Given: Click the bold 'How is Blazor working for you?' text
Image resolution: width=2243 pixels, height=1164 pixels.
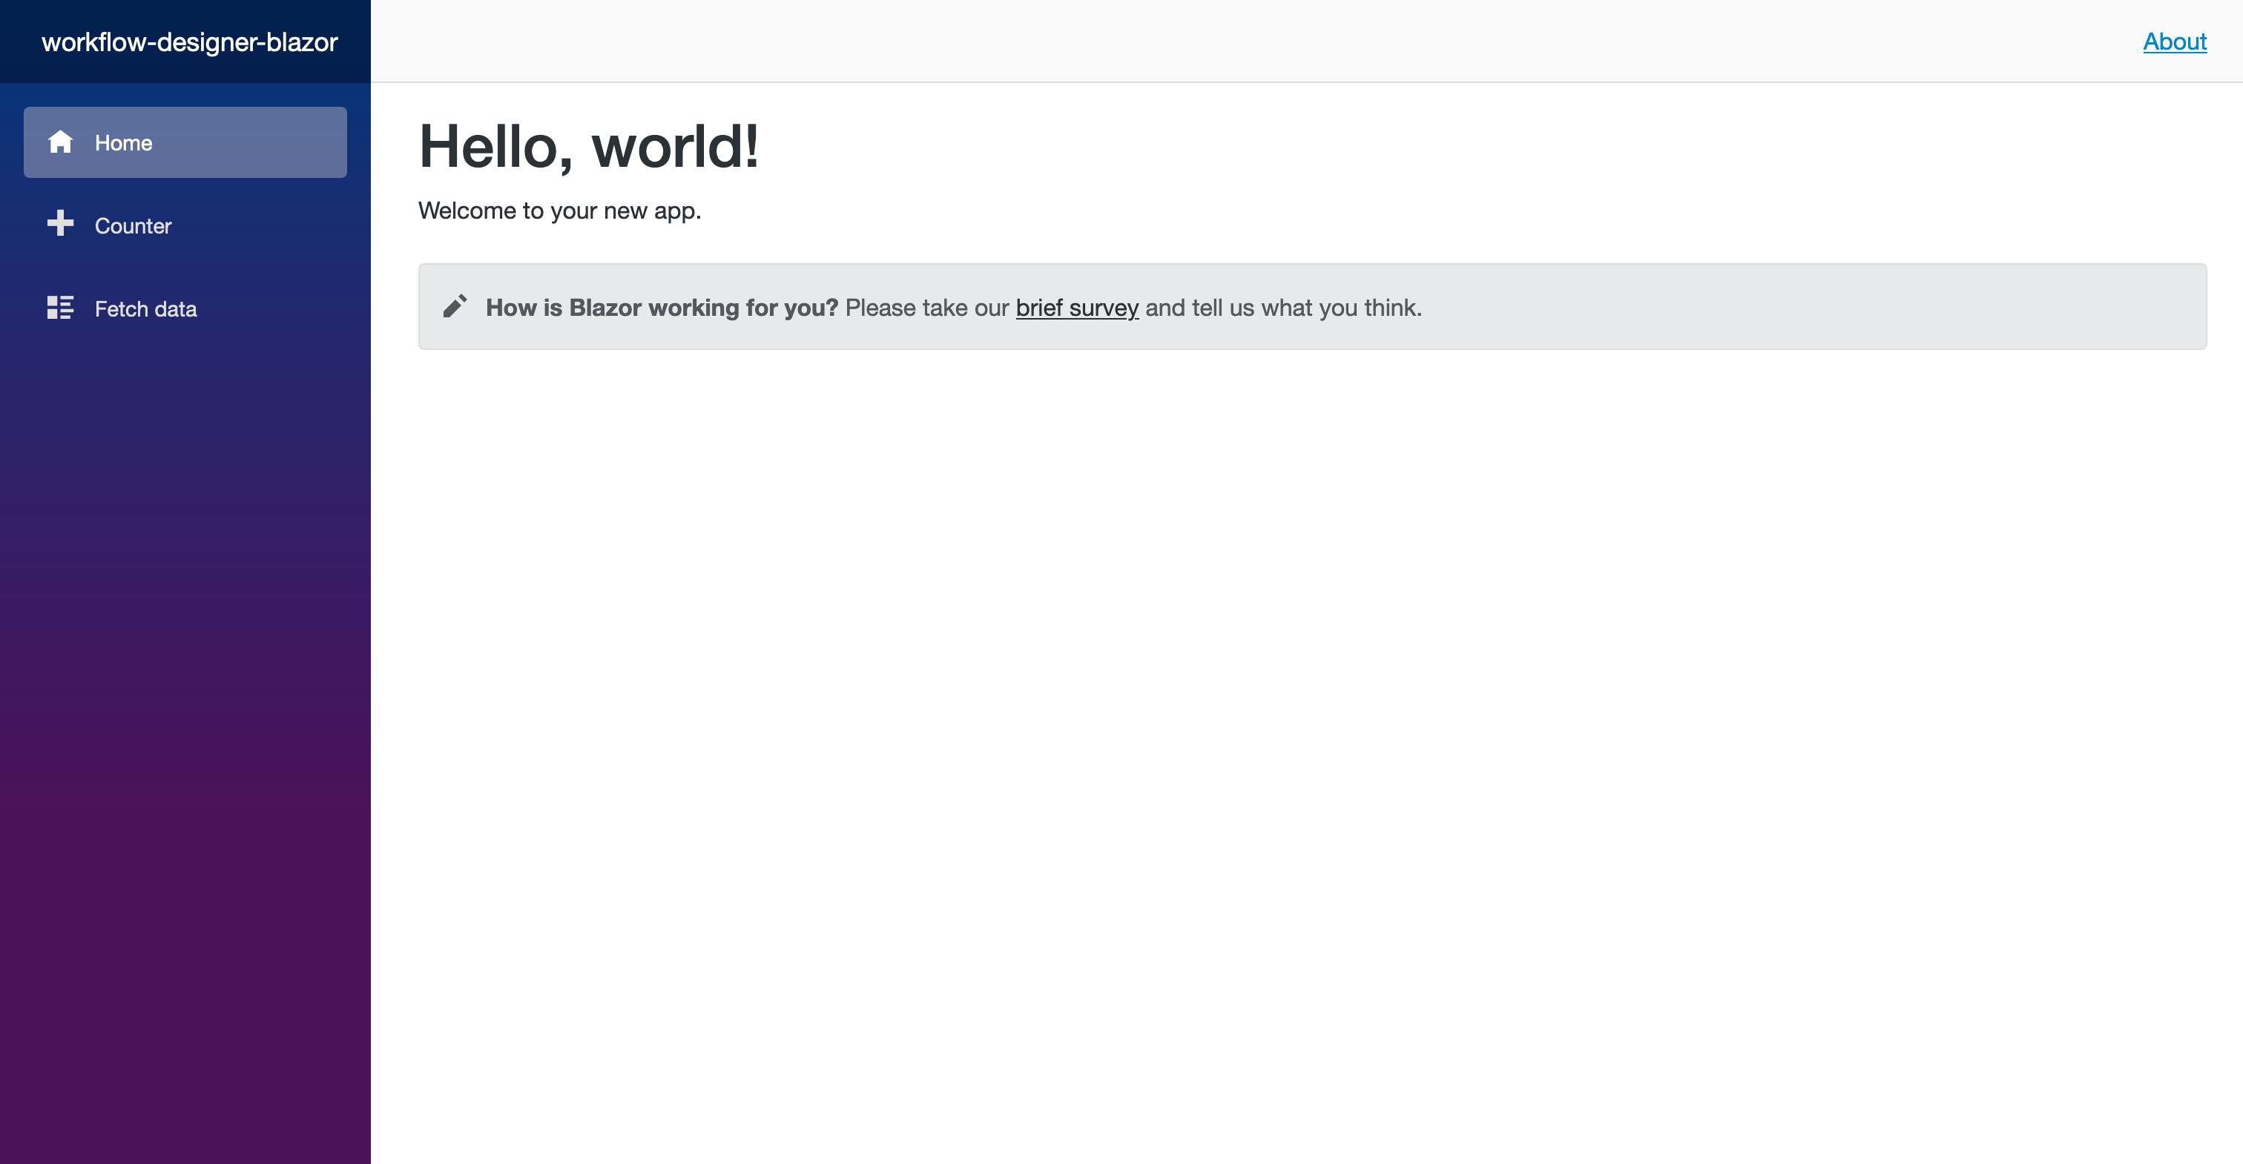Looking at the screenshot, I should [662, 306].
